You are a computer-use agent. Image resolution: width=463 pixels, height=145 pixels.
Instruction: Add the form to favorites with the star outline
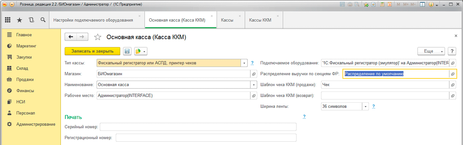click(97, 37)
